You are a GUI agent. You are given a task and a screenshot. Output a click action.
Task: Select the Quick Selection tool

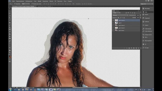point(10,16)
